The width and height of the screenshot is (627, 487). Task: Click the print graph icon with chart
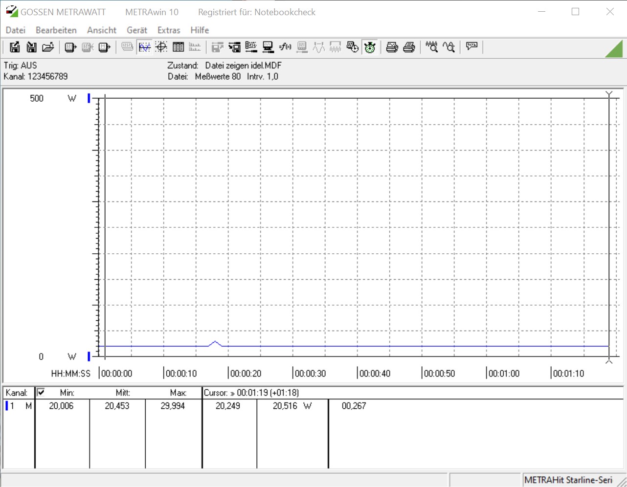coord(392,47)
